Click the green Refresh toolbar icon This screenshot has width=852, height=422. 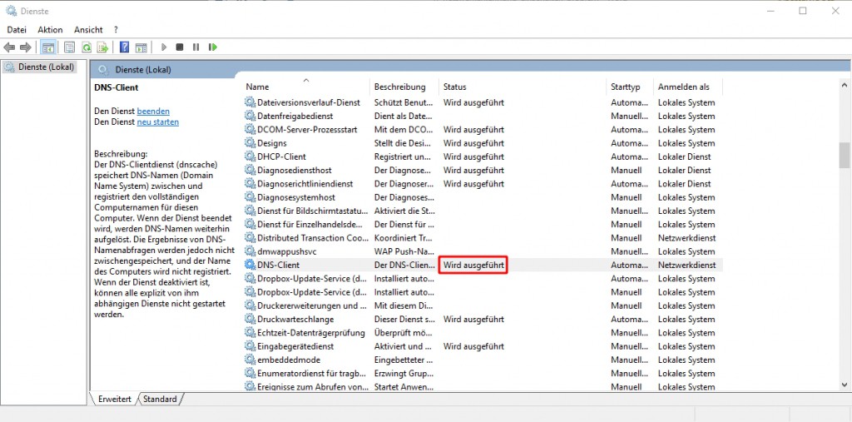click(86, 47)
